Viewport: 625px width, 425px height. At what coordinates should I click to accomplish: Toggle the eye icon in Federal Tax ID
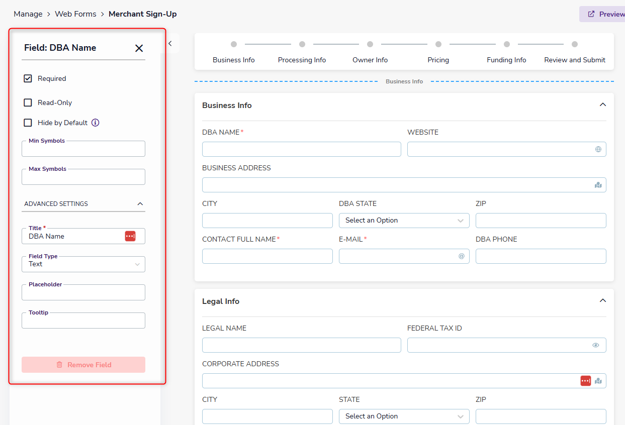(596, 345)
